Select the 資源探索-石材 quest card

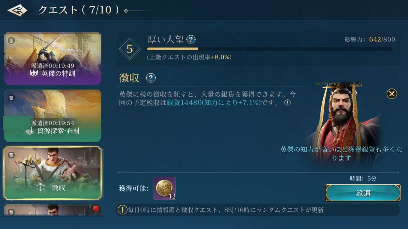pos(53,116)
